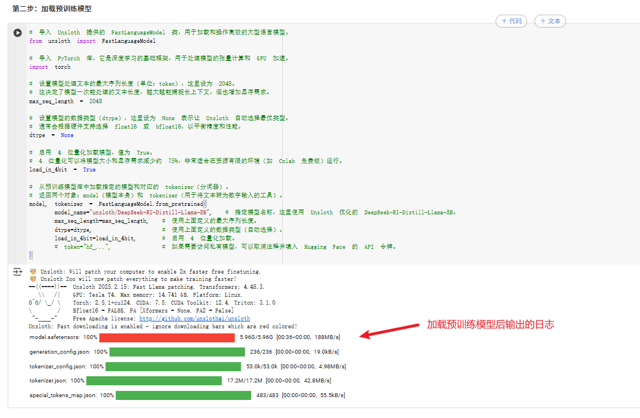Click the model name string unsloth/DeepSeek-R1-Distill-Llama-8B

point(150,213)
